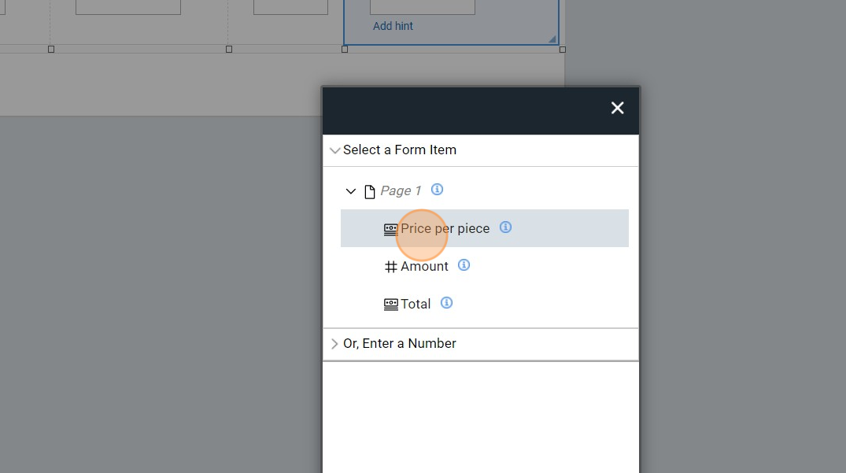Viewport: 846px width, 473px height.
Task: Collapse the Select a Form Item section
Action: coord(335,150)
